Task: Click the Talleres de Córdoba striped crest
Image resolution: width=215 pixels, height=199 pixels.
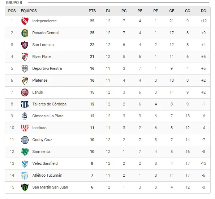Action: [x=25, y=104]
